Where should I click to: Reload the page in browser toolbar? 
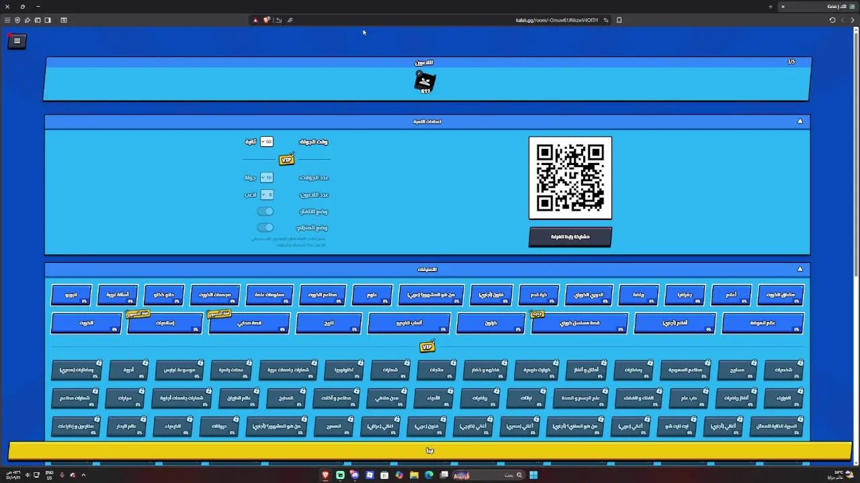[832, 20]
